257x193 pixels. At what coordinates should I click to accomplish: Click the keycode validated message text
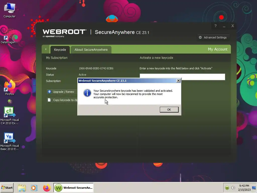pyautogui.click(x=133, y=94)
